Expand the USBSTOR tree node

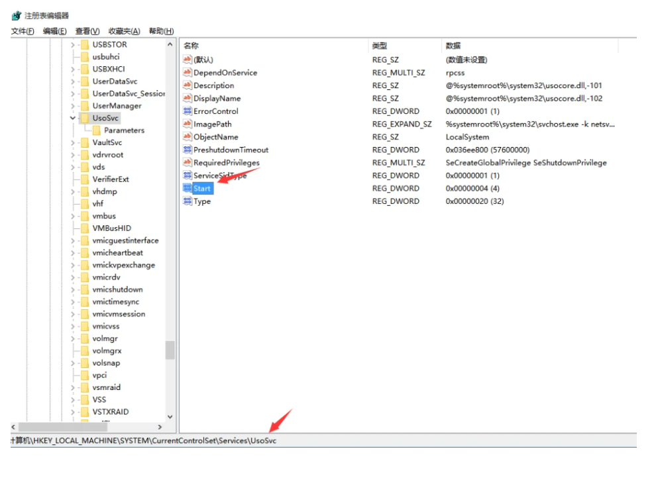click(73, 44)
